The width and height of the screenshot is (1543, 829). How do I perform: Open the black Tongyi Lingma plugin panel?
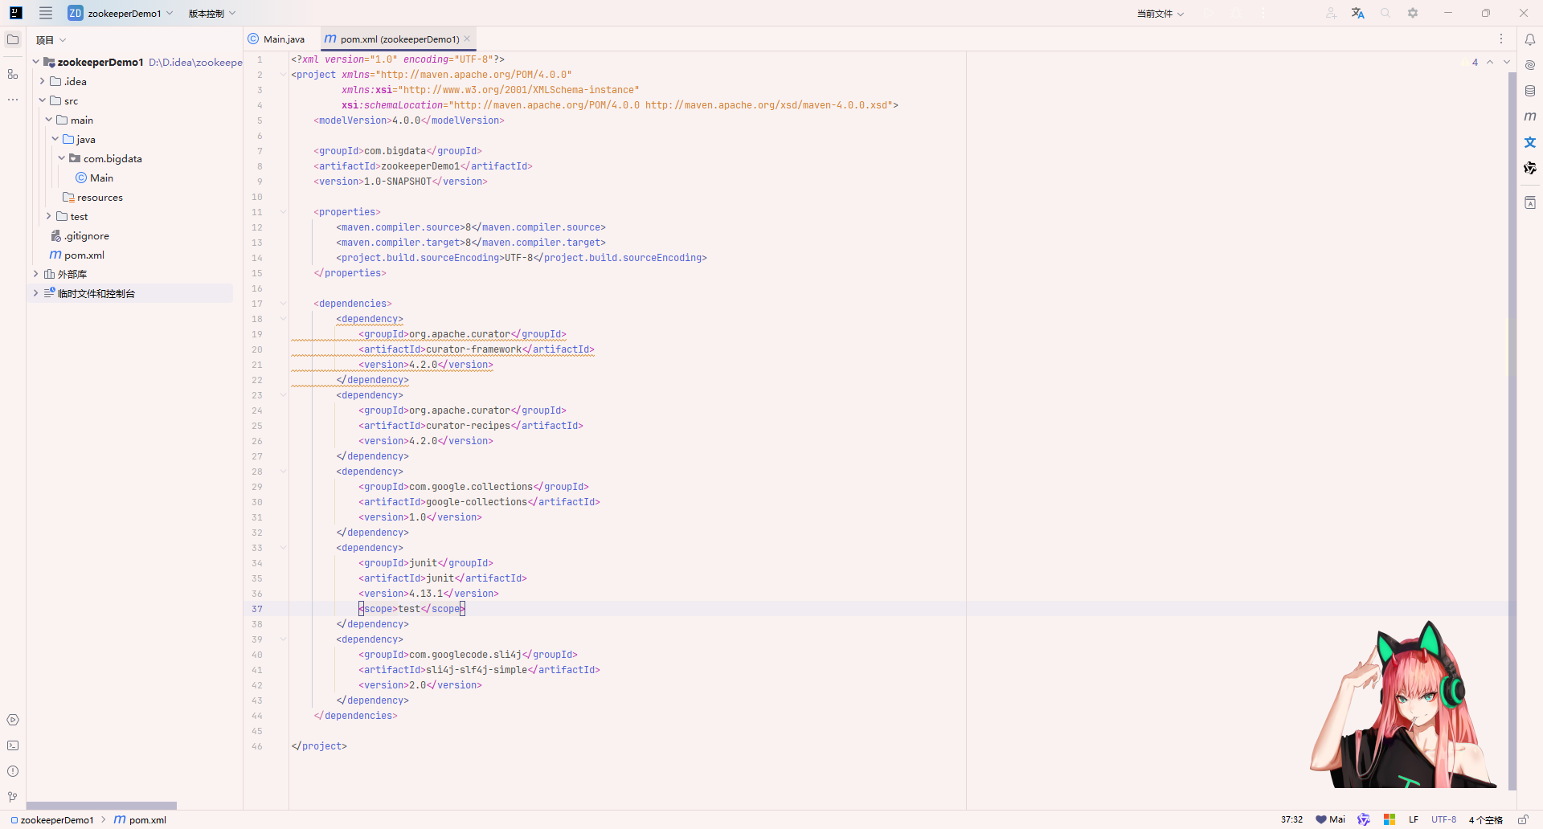(1530, 168)
